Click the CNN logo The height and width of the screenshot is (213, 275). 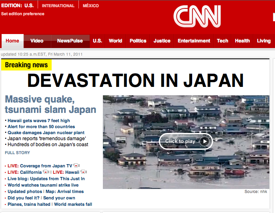tap(197, 16)
